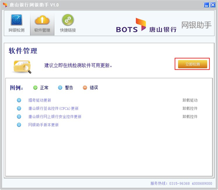This screenshot has height=190, width=218.
Task: Click the blue 警告 legend icon
Action: (x=60, y=88)
